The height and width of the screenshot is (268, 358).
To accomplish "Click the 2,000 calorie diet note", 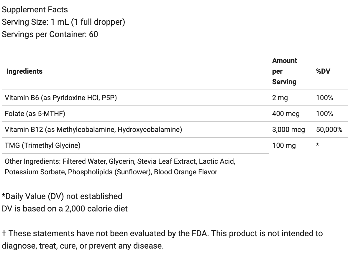I will click(x=65, y=209).
